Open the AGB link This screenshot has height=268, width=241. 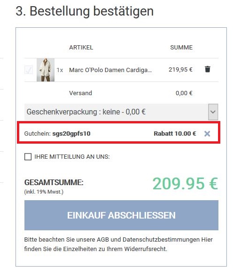pos(103,239)
